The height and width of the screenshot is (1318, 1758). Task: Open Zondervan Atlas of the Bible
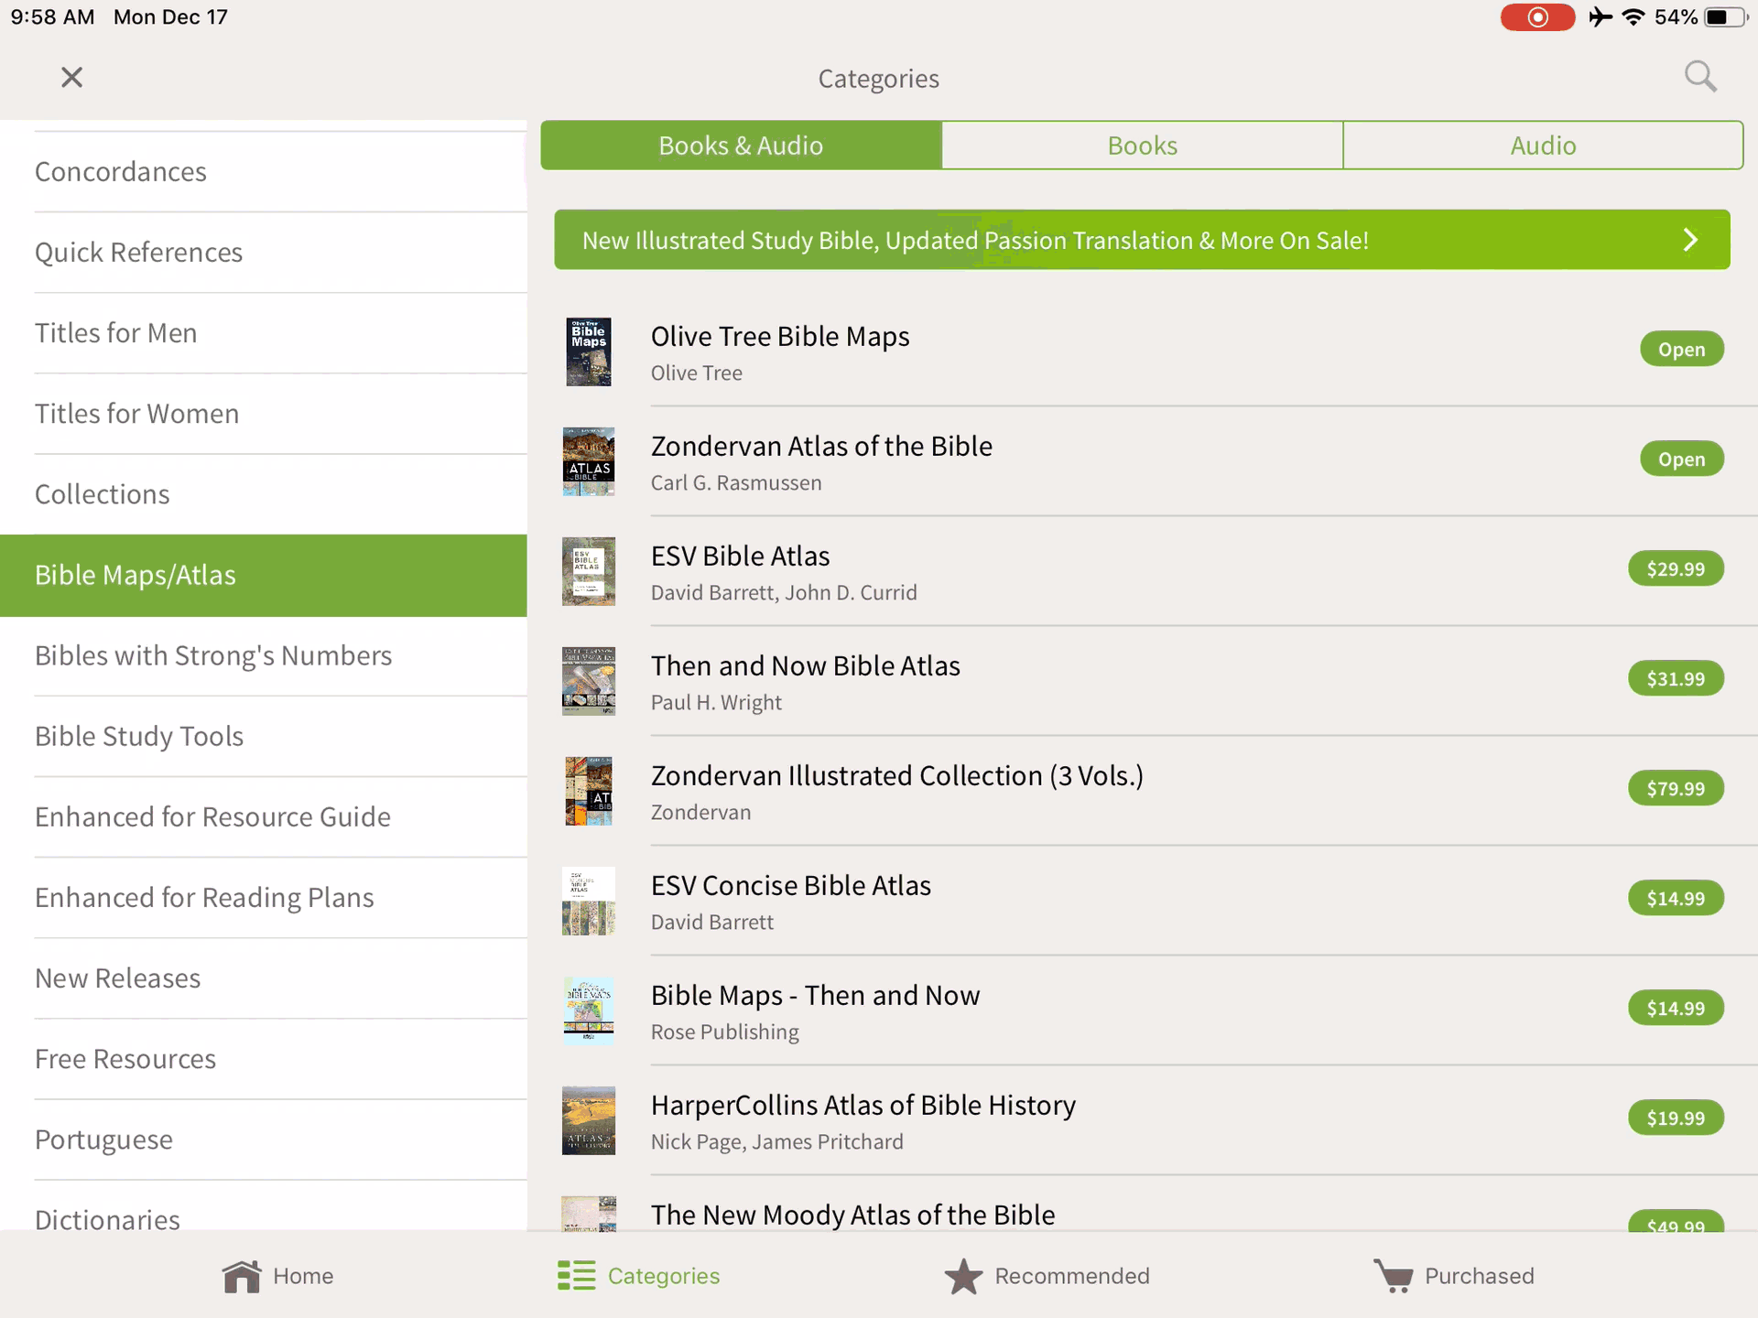point(821,447)
